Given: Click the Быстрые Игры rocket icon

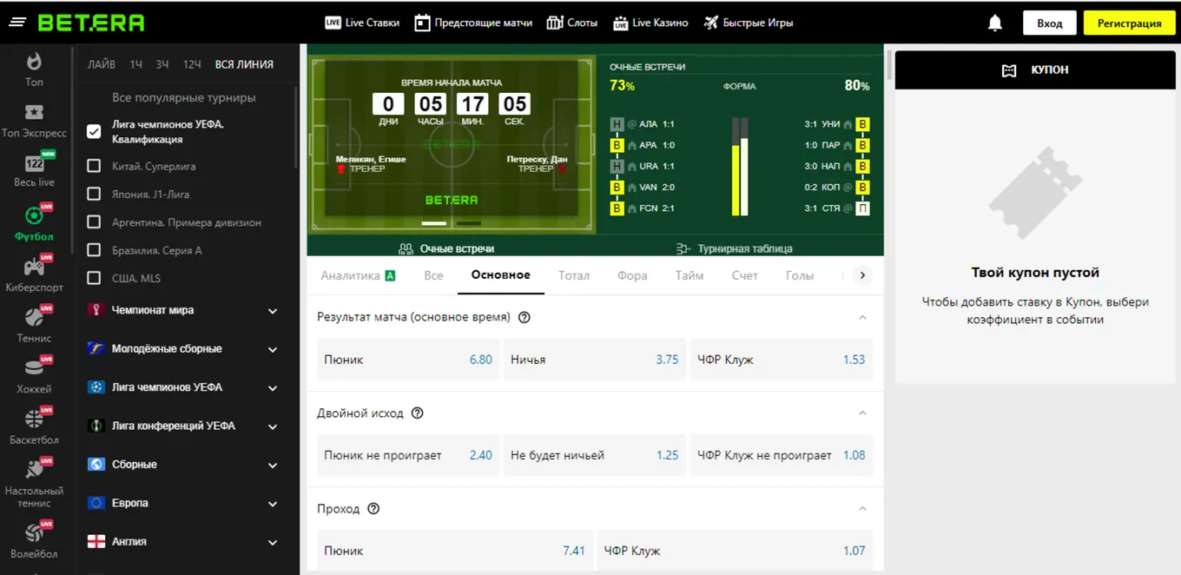Looking at the screenshot, I should point(711,23).
